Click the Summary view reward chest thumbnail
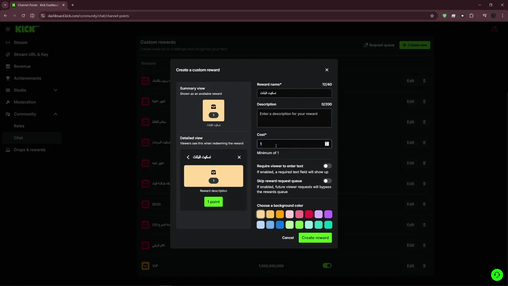Viewport: 508px width, 286px height. coord(214,110)
